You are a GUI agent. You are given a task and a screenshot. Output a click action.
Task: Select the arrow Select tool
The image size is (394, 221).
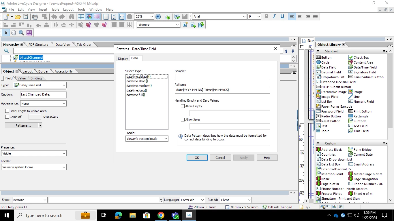[6, 33]
